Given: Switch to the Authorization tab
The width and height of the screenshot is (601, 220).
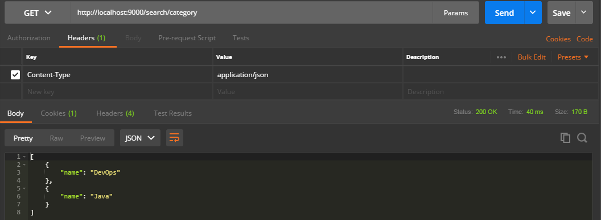Looking at the screenshot, I should (29, 38).
